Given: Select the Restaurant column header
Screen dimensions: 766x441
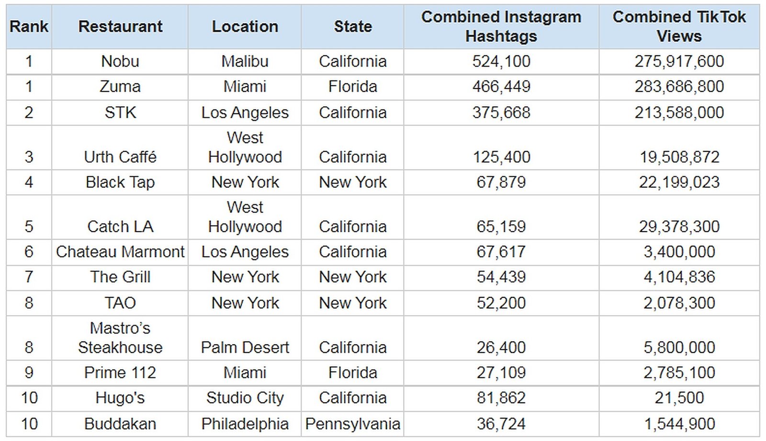Looking at the screenshot, I should 120,27.
